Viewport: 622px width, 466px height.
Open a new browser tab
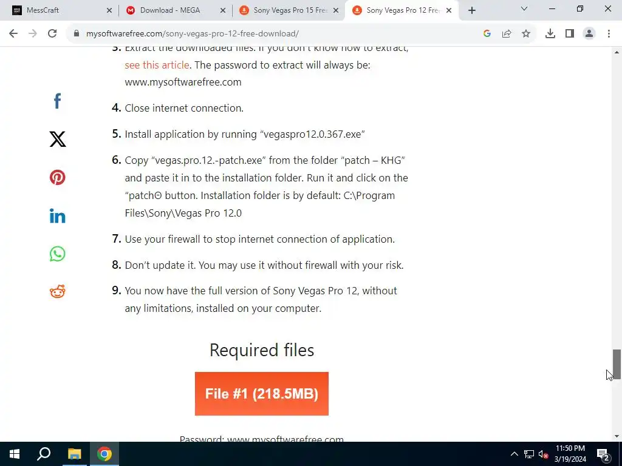pyautogui.click(x=471, y=11)
